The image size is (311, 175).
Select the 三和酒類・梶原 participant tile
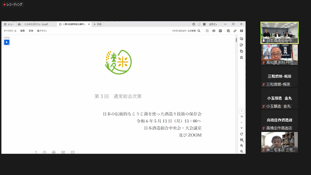pos(279,77)
